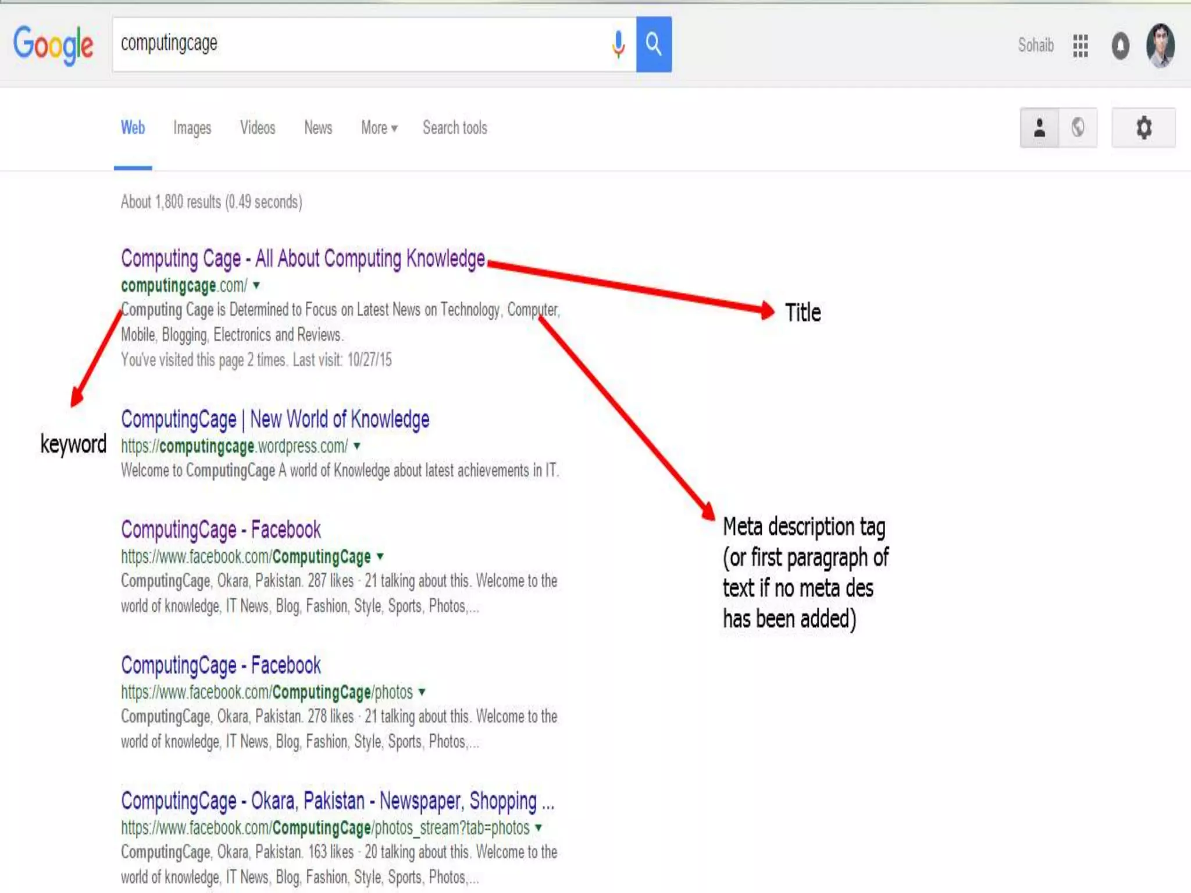Open Search tools options
Screen dimensions: 1191x893
pyautogui.click(x=455, y=128)
